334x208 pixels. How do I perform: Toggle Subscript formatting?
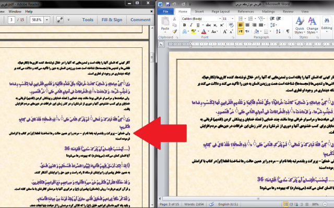click(215, 25)
